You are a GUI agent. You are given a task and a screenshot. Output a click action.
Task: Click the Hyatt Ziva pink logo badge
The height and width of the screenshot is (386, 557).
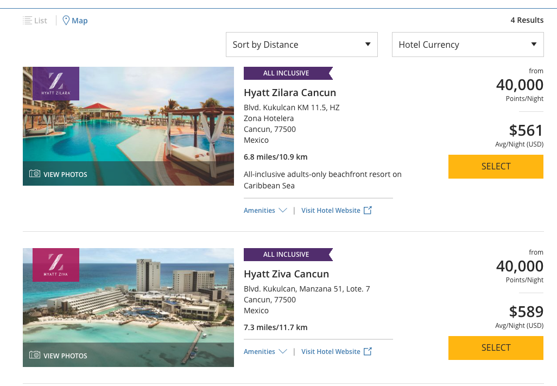[x=56, y=265]
